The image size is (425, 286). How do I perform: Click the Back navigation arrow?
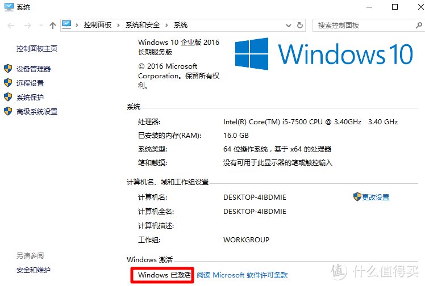(11, 26)
